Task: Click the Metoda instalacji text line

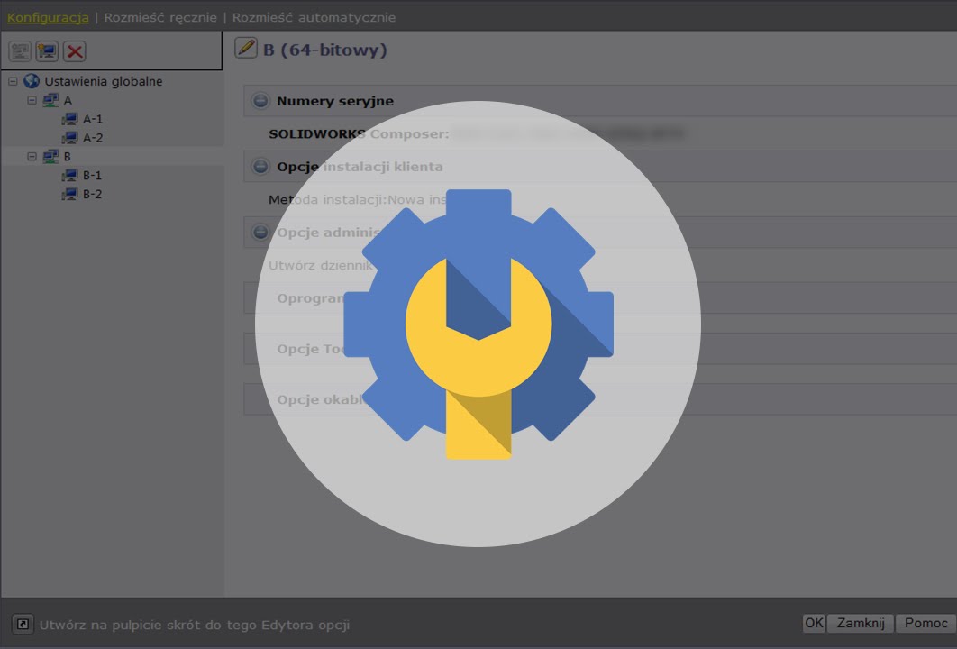Action: click(x=358, y=199)
